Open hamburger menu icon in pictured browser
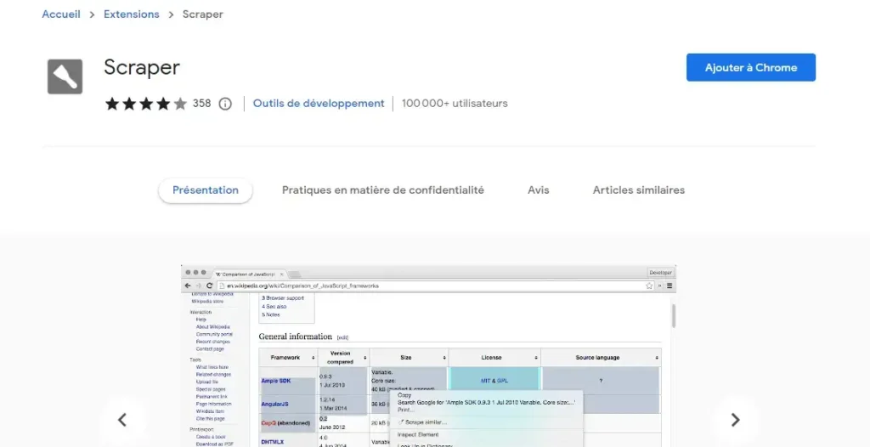 tap(668, 286)
